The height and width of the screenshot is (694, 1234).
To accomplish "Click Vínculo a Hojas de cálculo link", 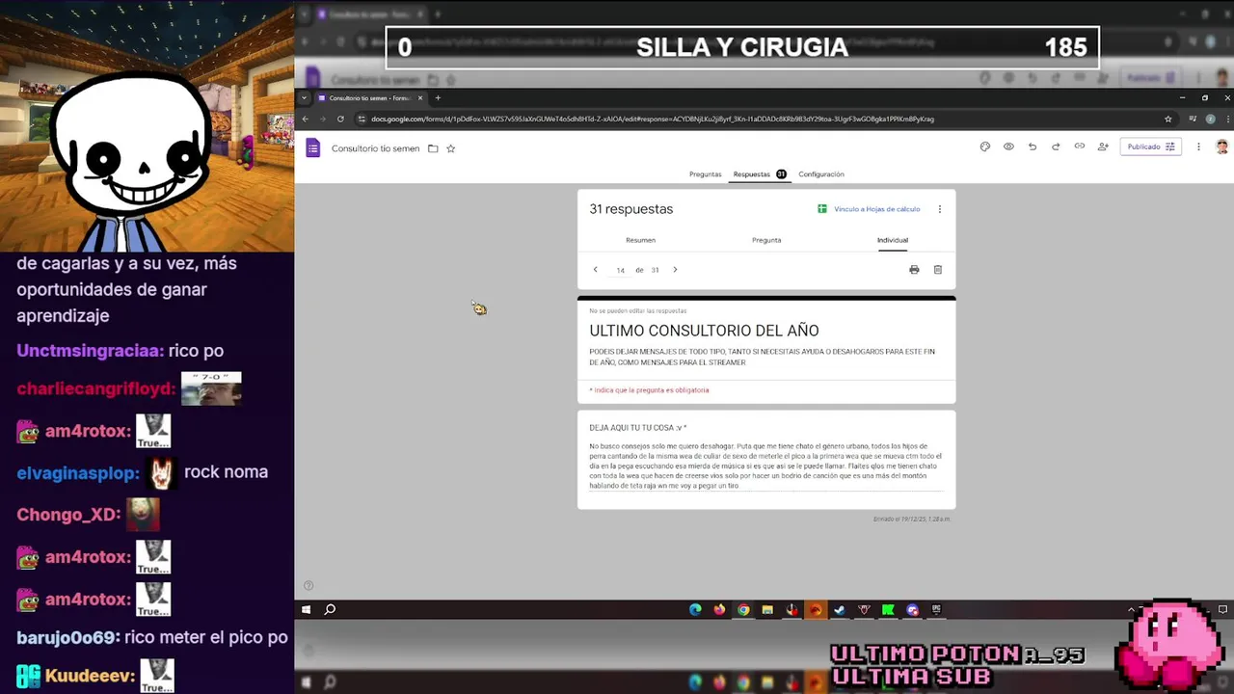I will [869, 209].
